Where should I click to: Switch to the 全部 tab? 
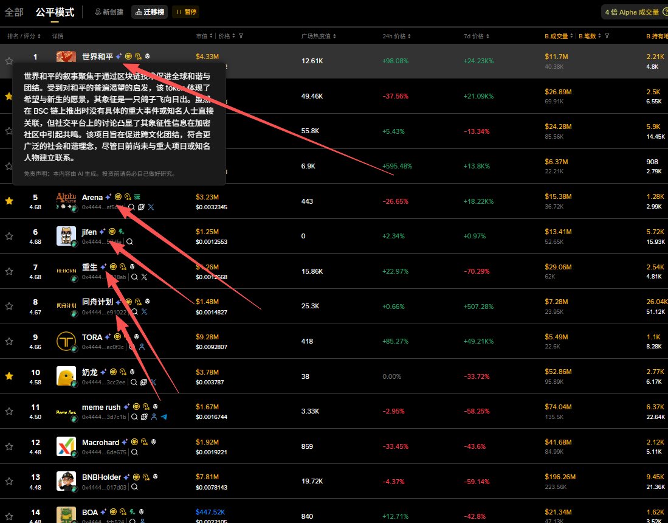[13, 12]
